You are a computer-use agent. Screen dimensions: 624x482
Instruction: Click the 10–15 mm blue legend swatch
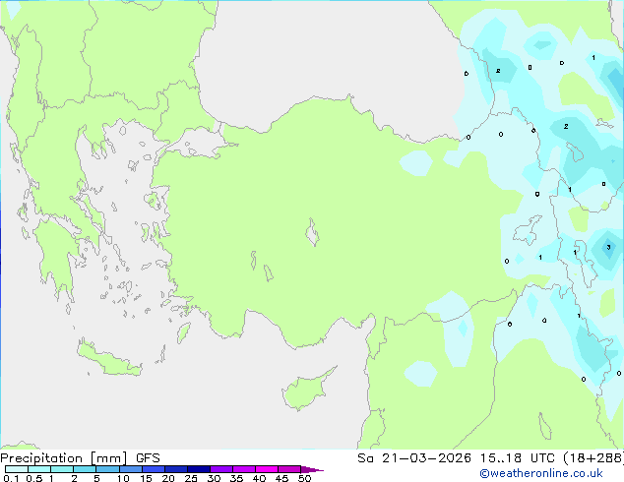pos(130,469)
